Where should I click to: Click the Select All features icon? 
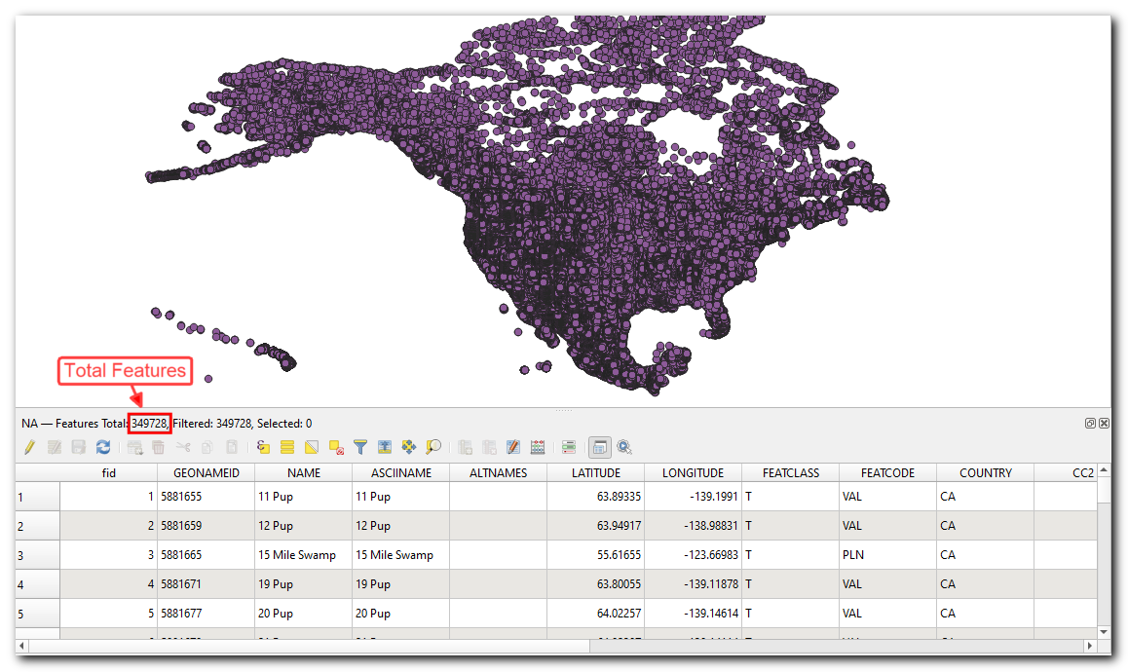pyautogui.click(x=287, y=448)
